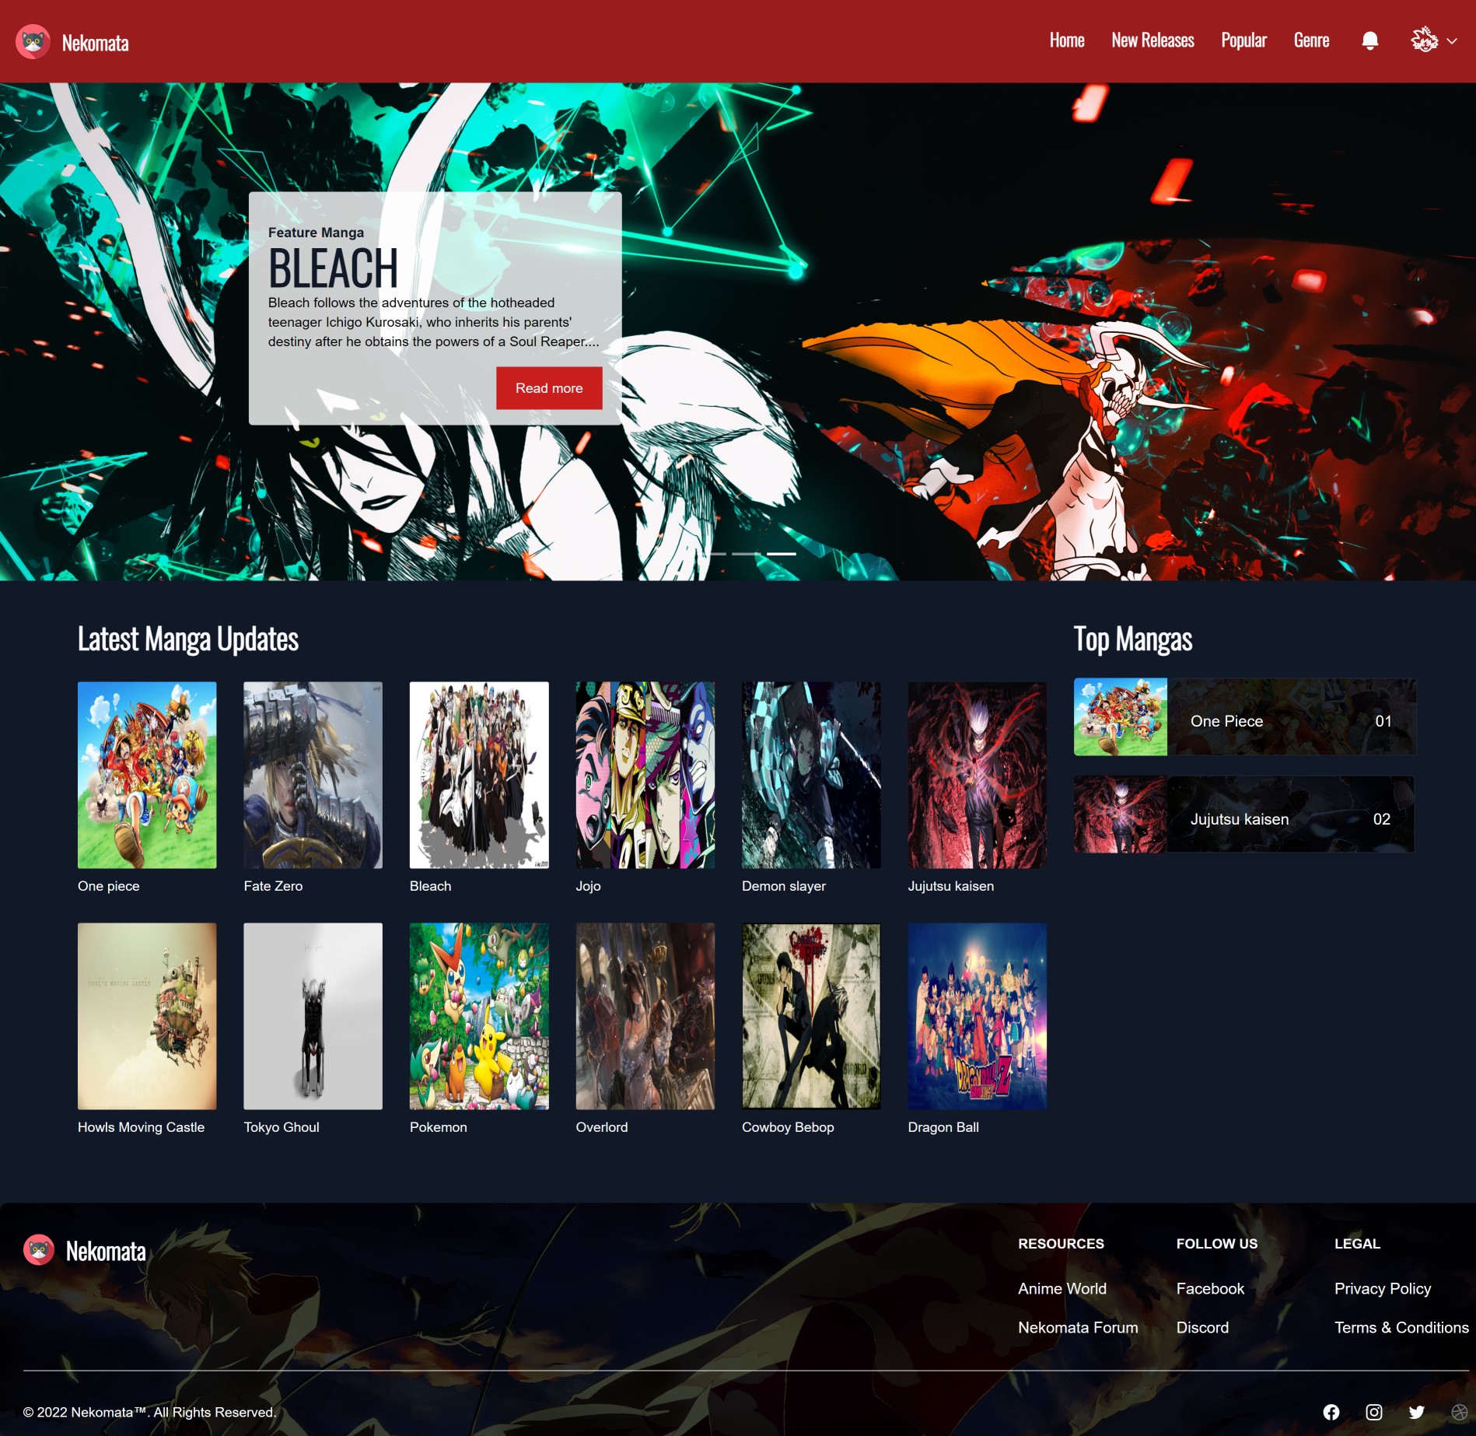Expand the profile account dropdown chevron
Screen dimensions: 1476x1436
click(1451, 40)
